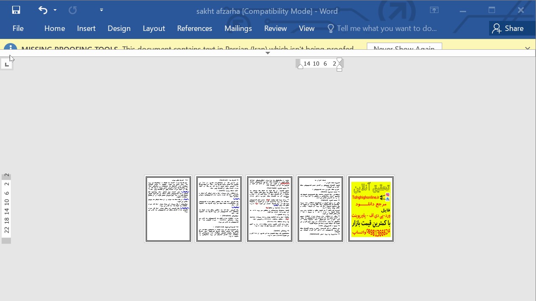Open Ribbon Display Options
The width and height of the screenshot is (536, 301).
pyautogui.click(x=434, y=10)
